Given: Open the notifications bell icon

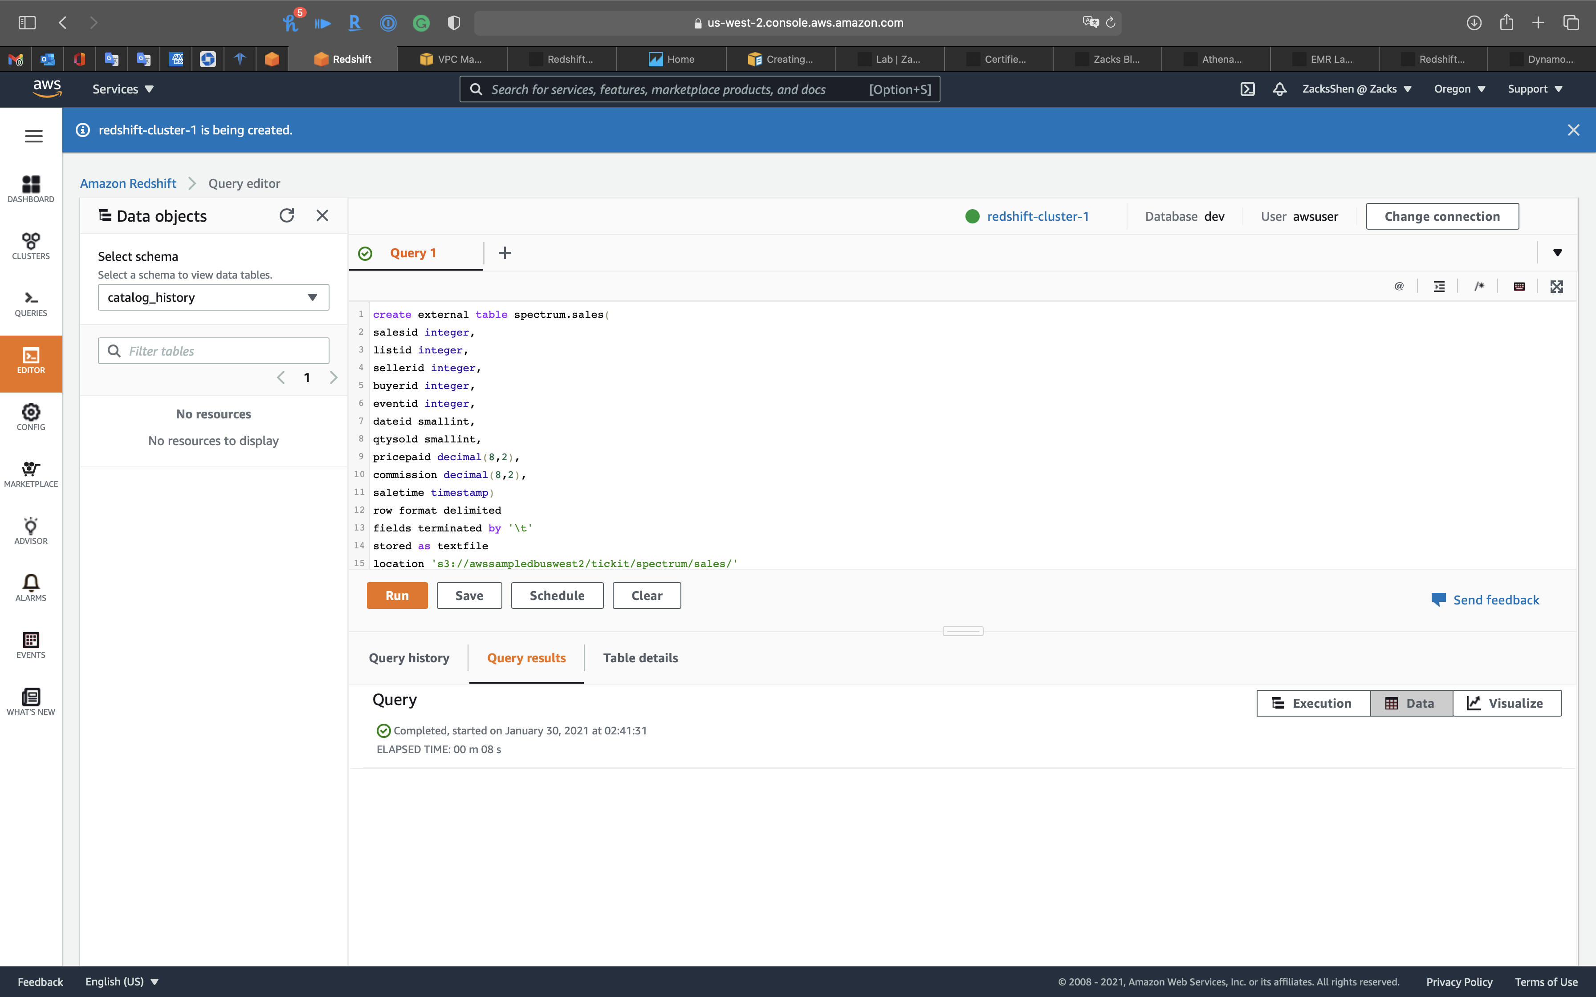Looking at the screenshot, I should click(1279, 89).
